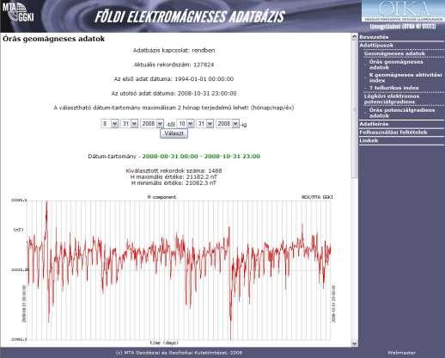Open the Linkek menu item

(369, 140)
